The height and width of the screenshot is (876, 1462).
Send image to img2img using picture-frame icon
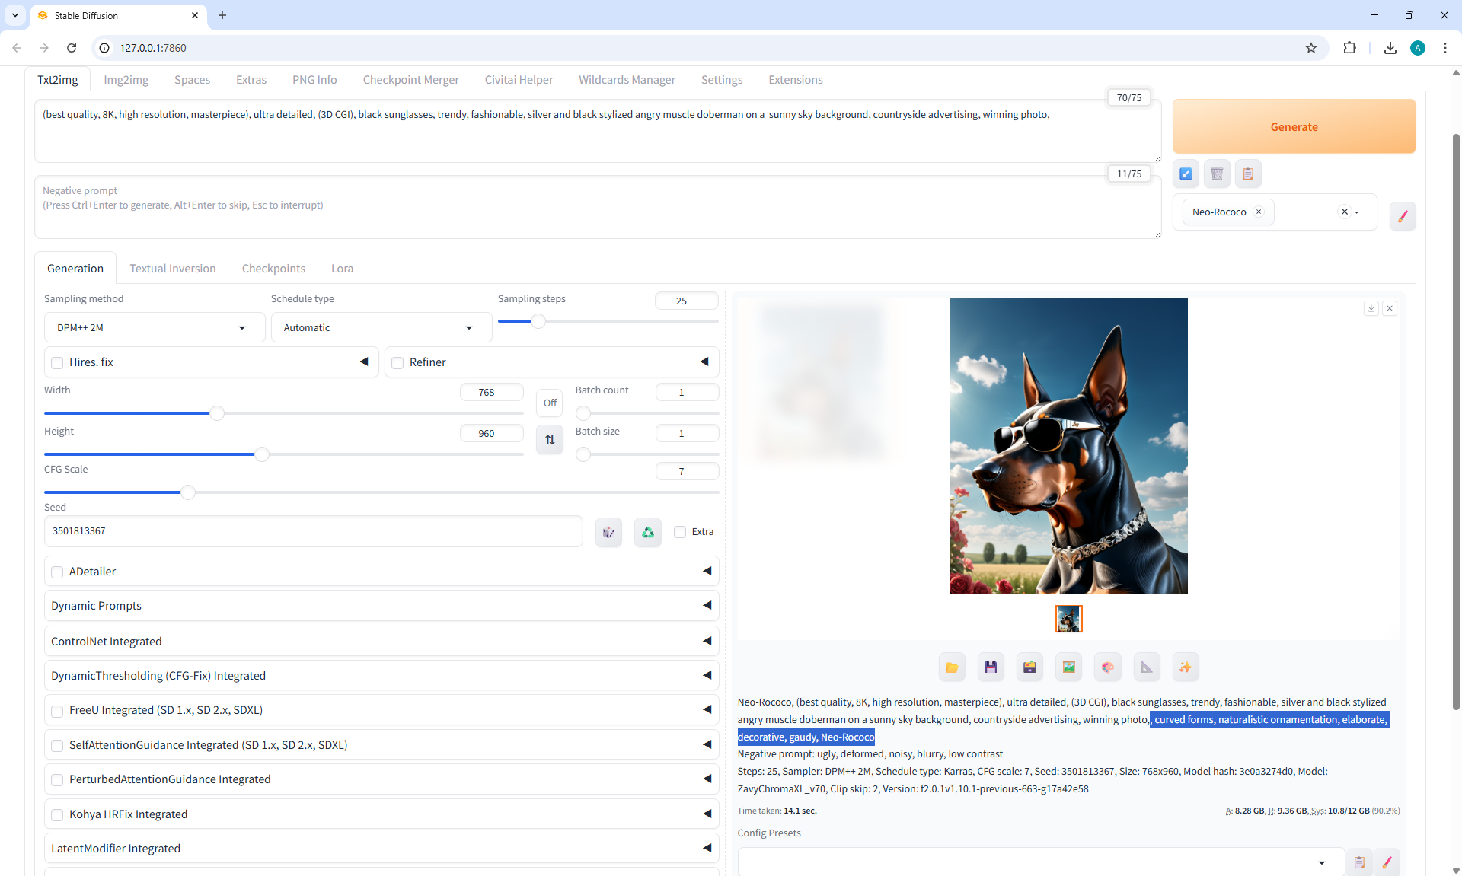tap(1068, 667)
